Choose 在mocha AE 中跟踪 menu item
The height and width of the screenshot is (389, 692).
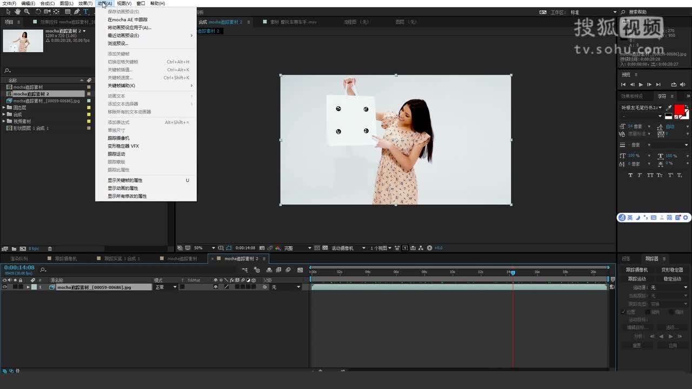(x=128, y=19)
